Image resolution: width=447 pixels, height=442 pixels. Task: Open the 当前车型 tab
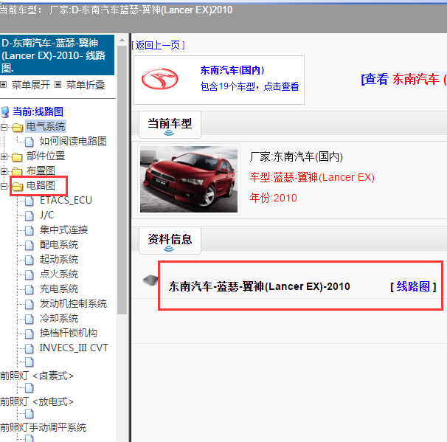point(170,124)
